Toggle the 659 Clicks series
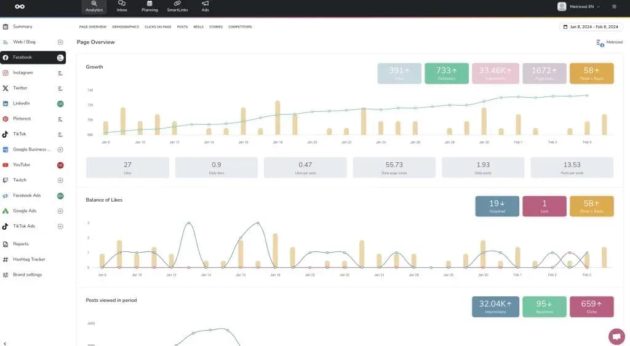This screenshot has width=630, height=346. (591, 307)
